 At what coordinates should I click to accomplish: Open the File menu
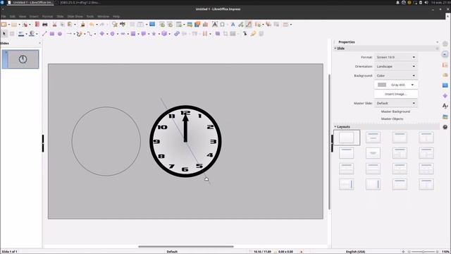click(4, 16)
